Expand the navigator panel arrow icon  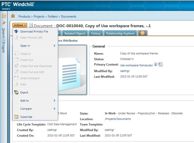coord(4,16)
